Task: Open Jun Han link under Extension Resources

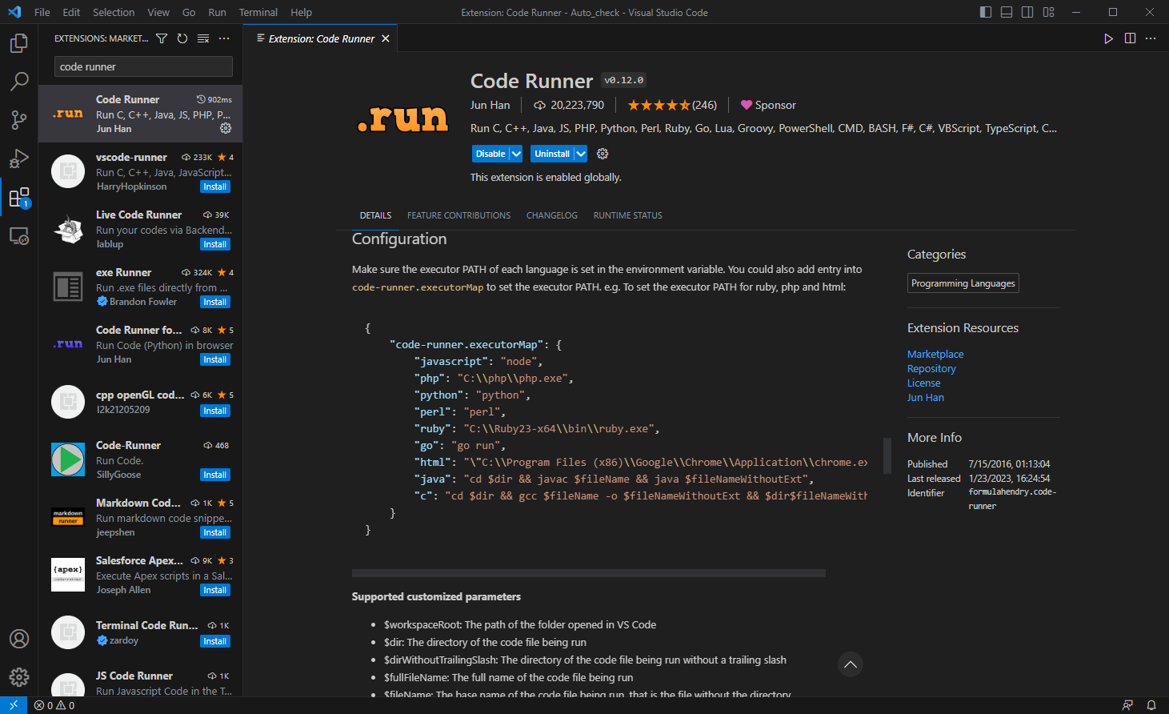Action: point(926,397)
